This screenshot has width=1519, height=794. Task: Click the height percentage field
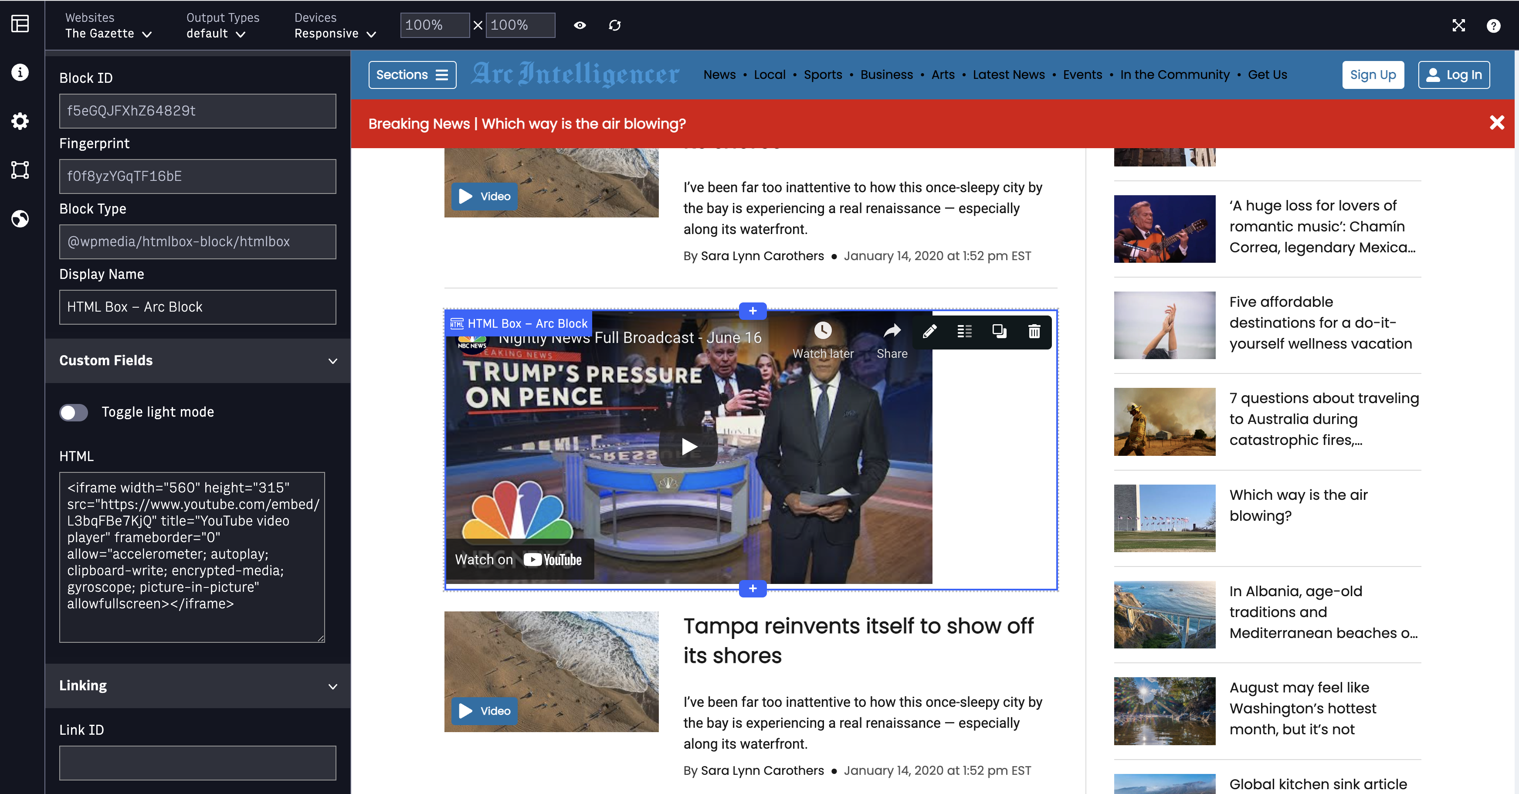520,25
